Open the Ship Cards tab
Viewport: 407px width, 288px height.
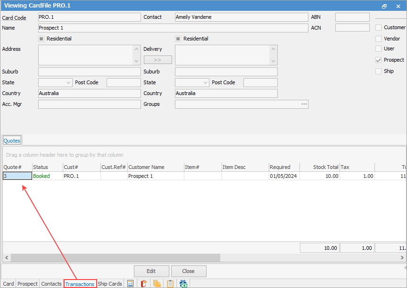[110, 284]
